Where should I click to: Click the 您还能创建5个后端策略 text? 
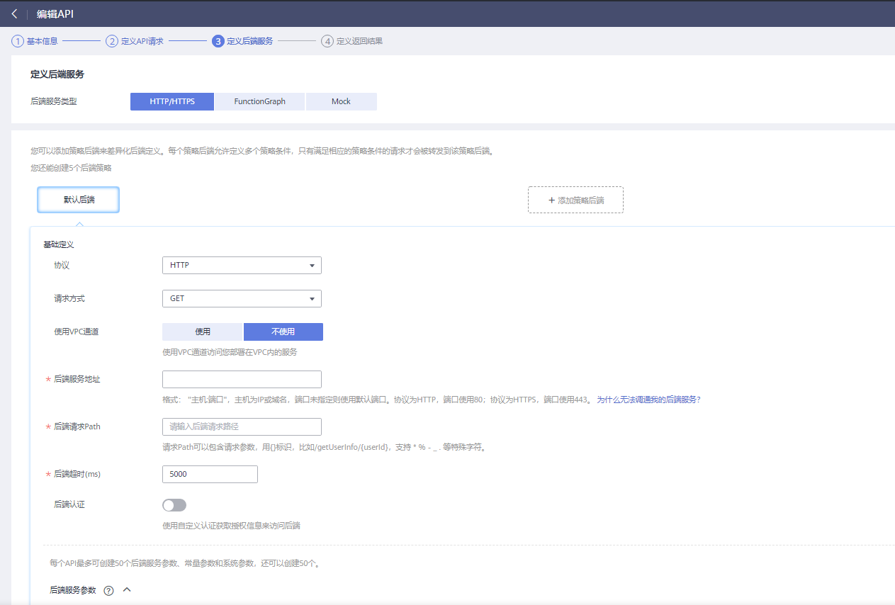71,168
